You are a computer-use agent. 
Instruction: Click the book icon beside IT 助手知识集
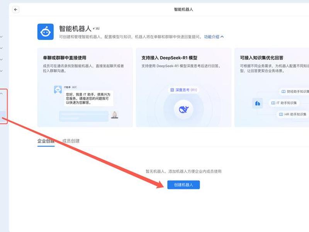coord(273,103)
